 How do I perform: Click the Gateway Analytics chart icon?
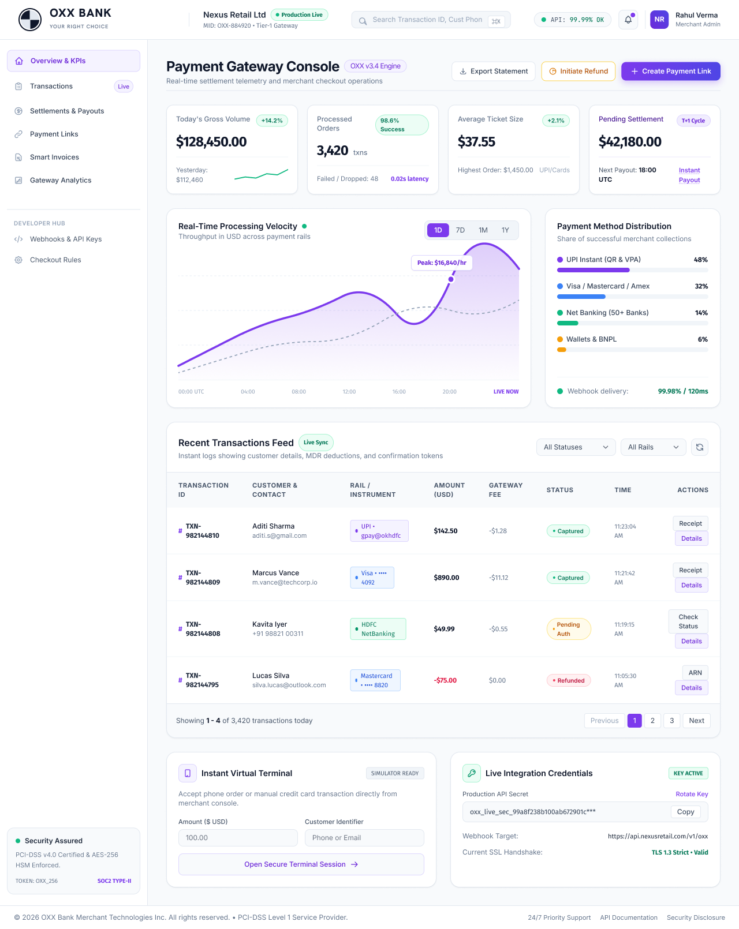point(18,180)
